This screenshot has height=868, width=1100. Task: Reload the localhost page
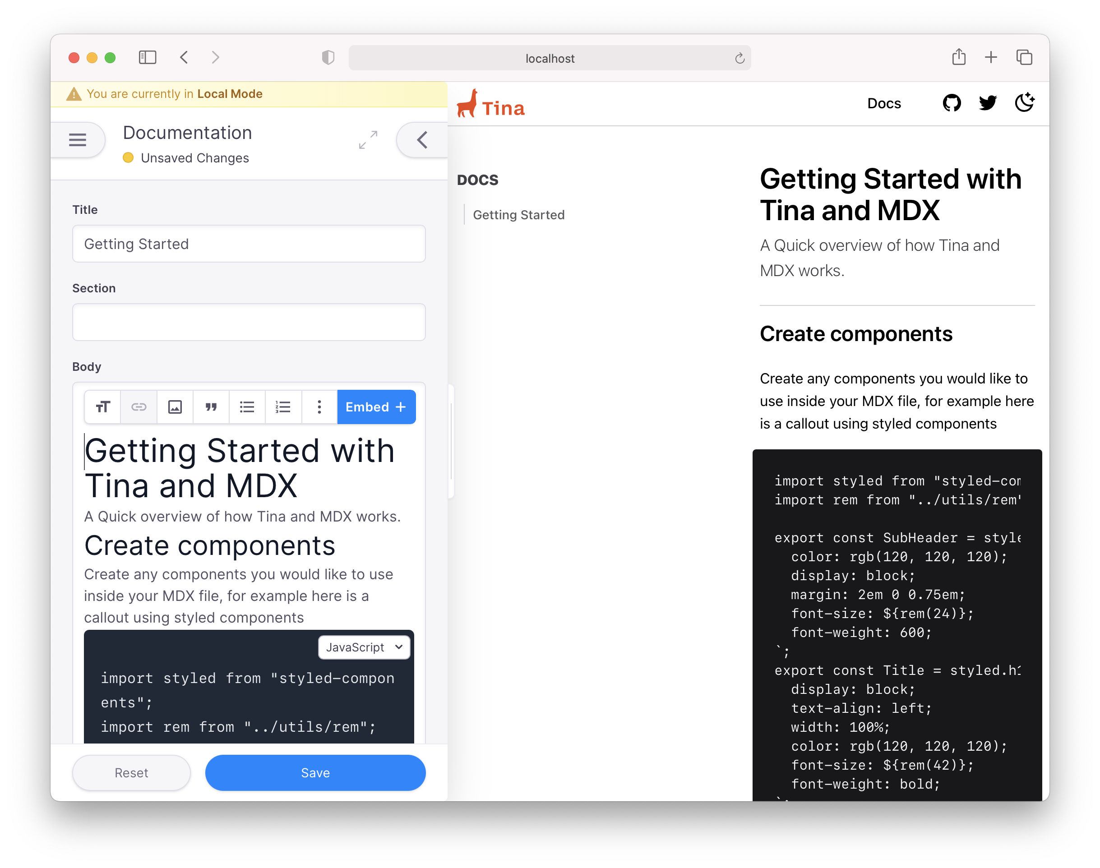tap(739, 59)
